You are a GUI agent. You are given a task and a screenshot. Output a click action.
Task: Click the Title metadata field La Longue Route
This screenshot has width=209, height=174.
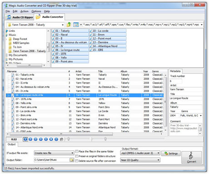point(185,98)
